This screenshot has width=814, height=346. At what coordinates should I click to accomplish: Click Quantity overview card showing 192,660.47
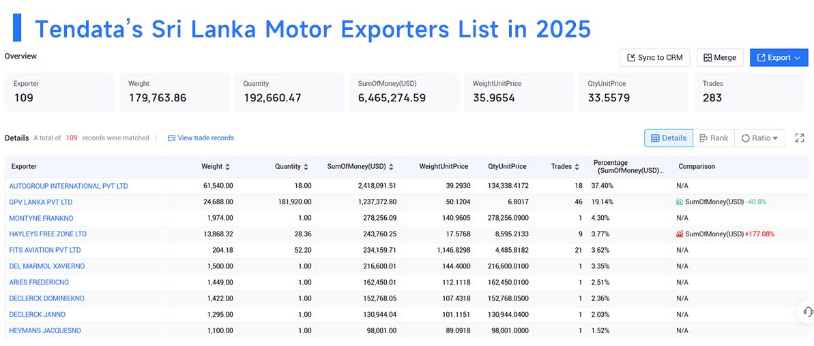tap(289, 92)
